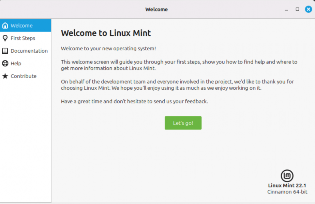Image resolution: width=315 pixels, height=204 pixels.
Task: Click the green Let's go! button
Action: coord(183,123)
